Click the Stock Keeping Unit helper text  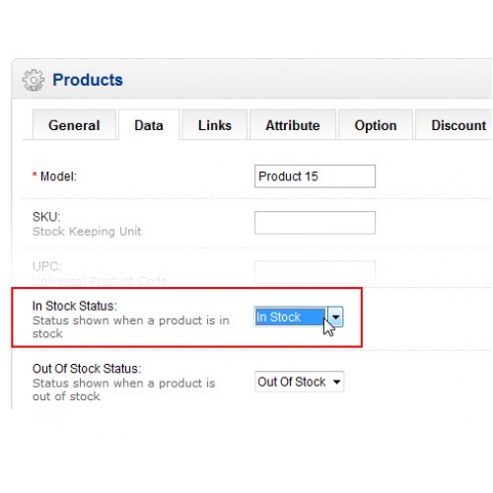pos(87,232)
